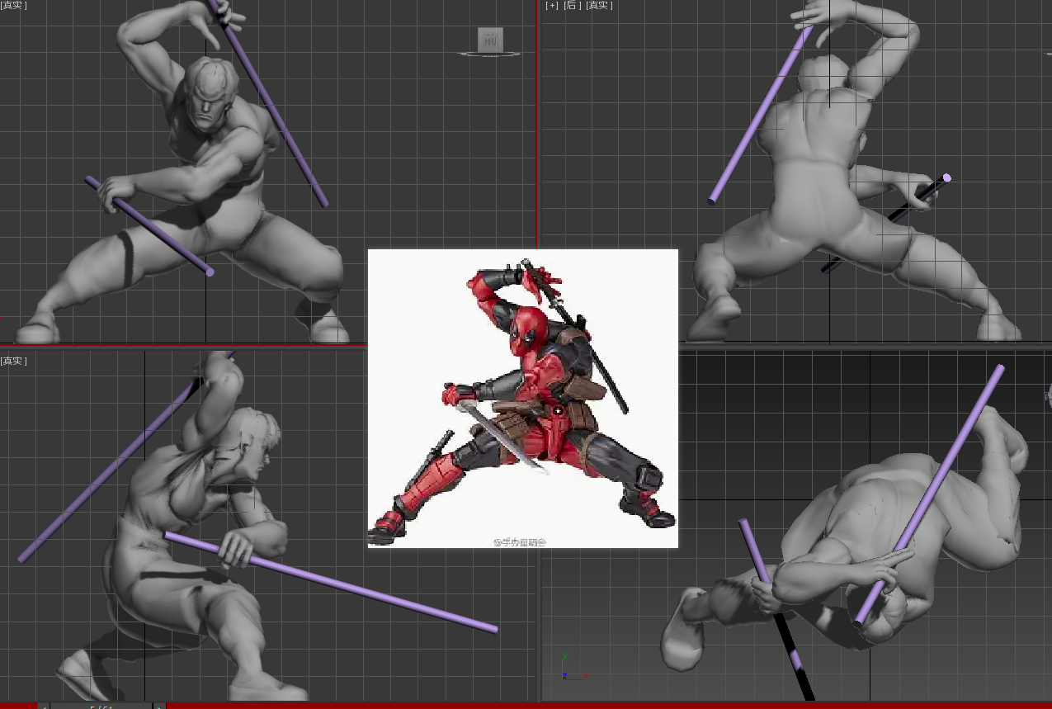Click the time slider frame counter handle
Image resolution: width=1052 pixels, height=709 pixels.
point(101,706)
